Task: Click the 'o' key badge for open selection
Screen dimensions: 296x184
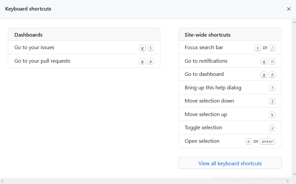Action: 248,141
